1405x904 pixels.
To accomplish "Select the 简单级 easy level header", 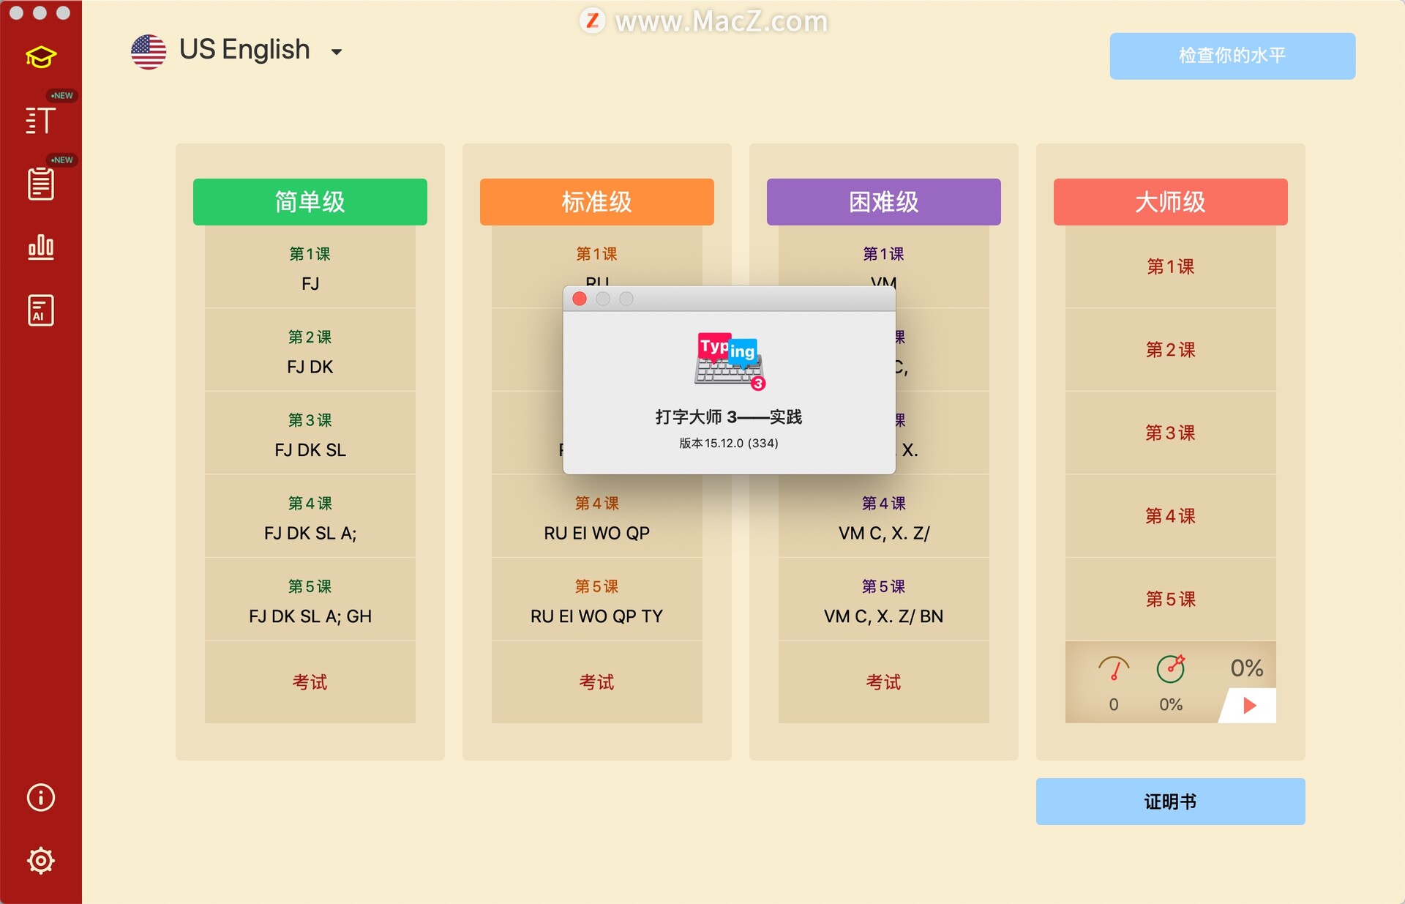I will click(x=310, y=202).
